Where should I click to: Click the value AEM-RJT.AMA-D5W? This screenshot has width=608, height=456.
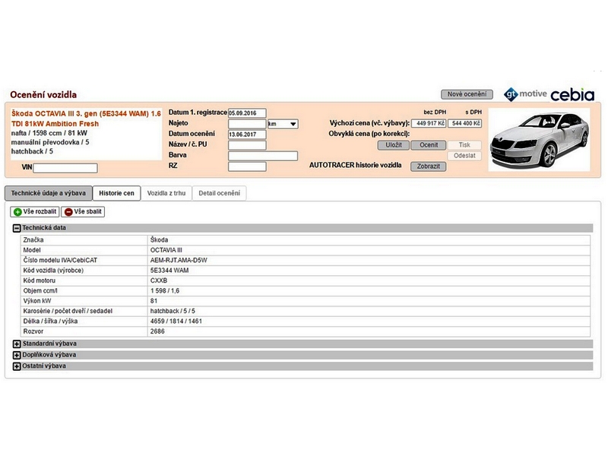click(179, 260)
